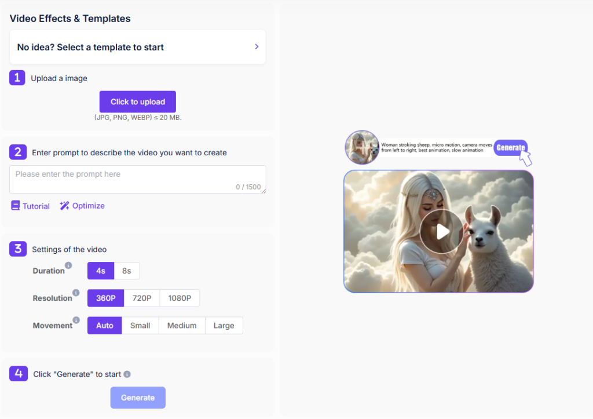The image size is (593, 419).
Task: Click the Optimize magic wand icon
Action: coord(64,206)
